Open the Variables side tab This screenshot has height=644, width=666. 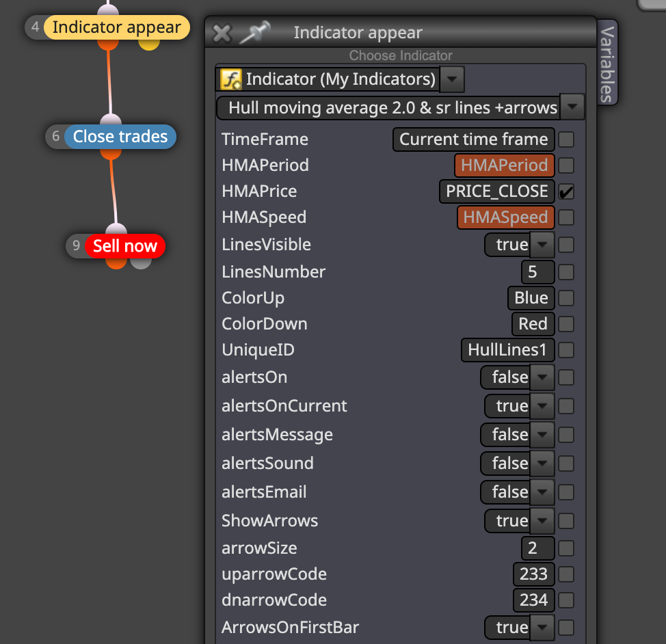point(607,62)
